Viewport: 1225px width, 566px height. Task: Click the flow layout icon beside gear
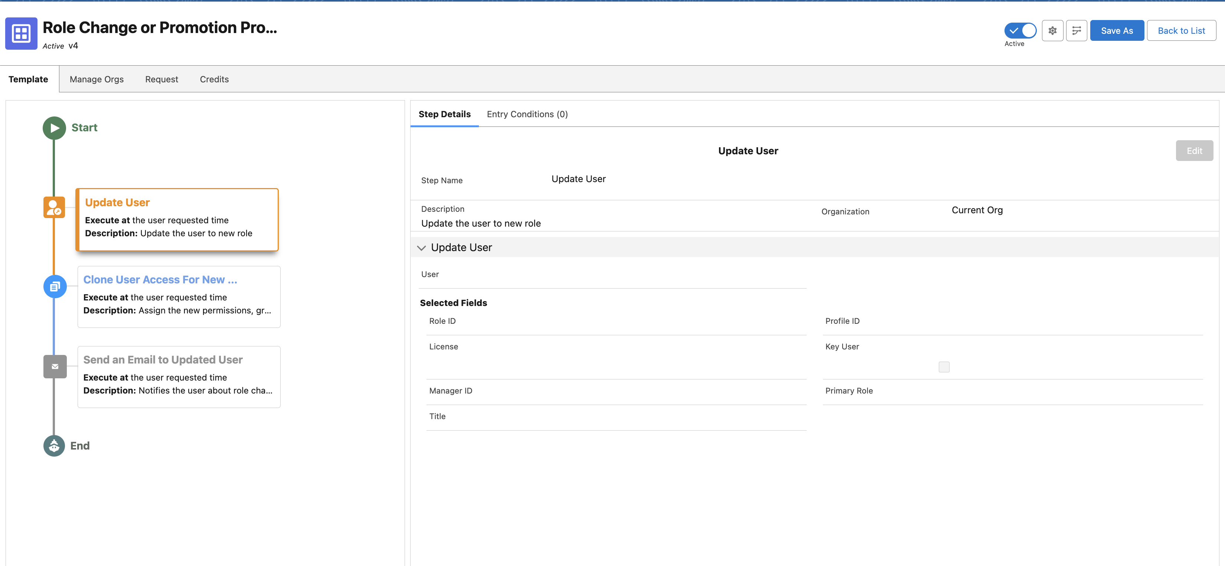click(x=1076, y=31)
